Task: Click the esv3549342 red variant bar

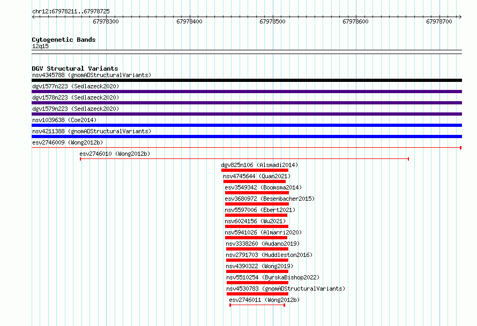Action: tap(257, 193)
